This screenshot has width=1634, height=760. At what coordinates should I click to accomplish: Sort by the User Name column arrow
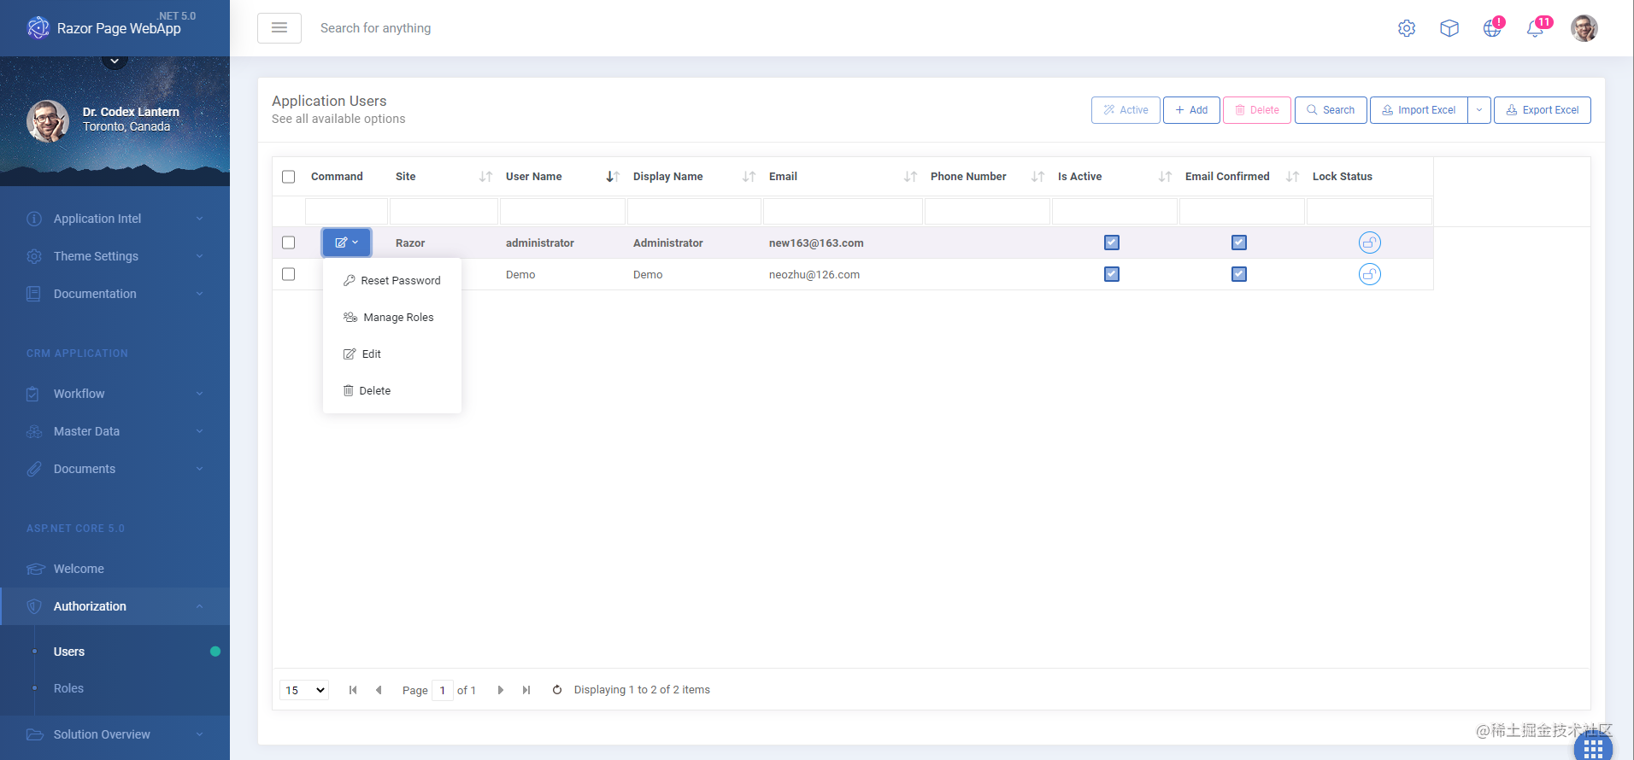pos(613,177)
